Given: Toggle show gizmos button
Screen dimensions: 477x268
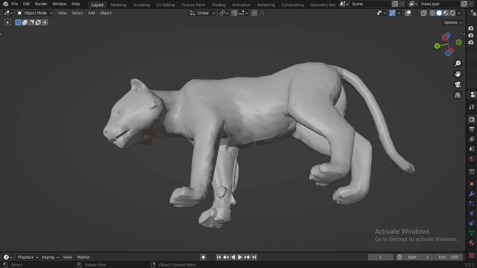Looking at the screenshot, I should point(392,13).
